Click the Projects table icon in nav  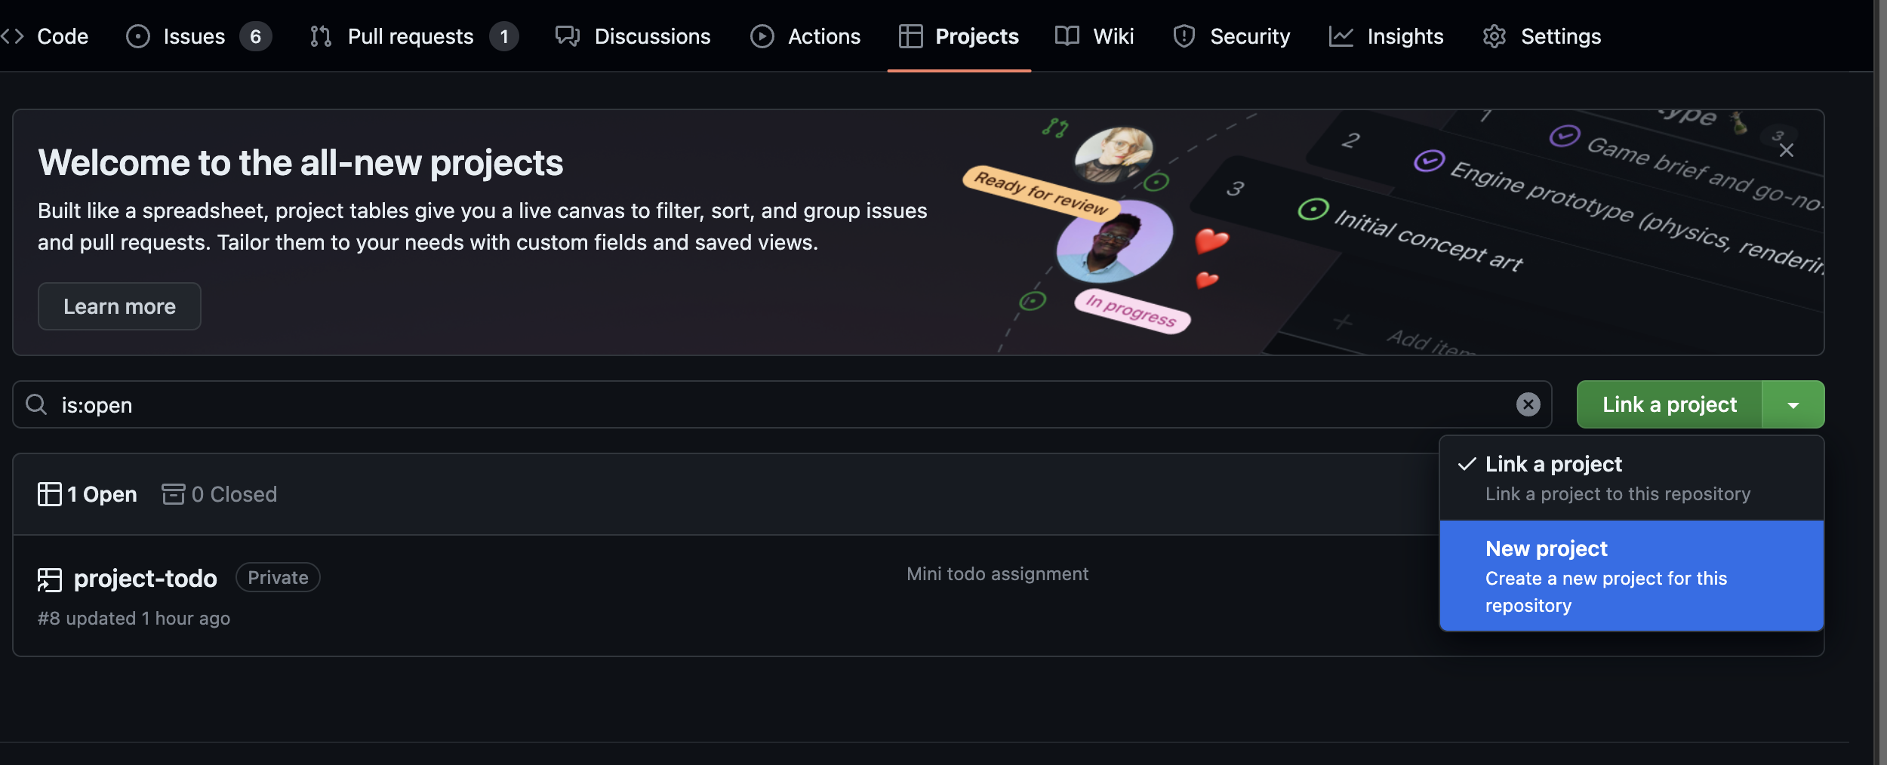point(911,36)
